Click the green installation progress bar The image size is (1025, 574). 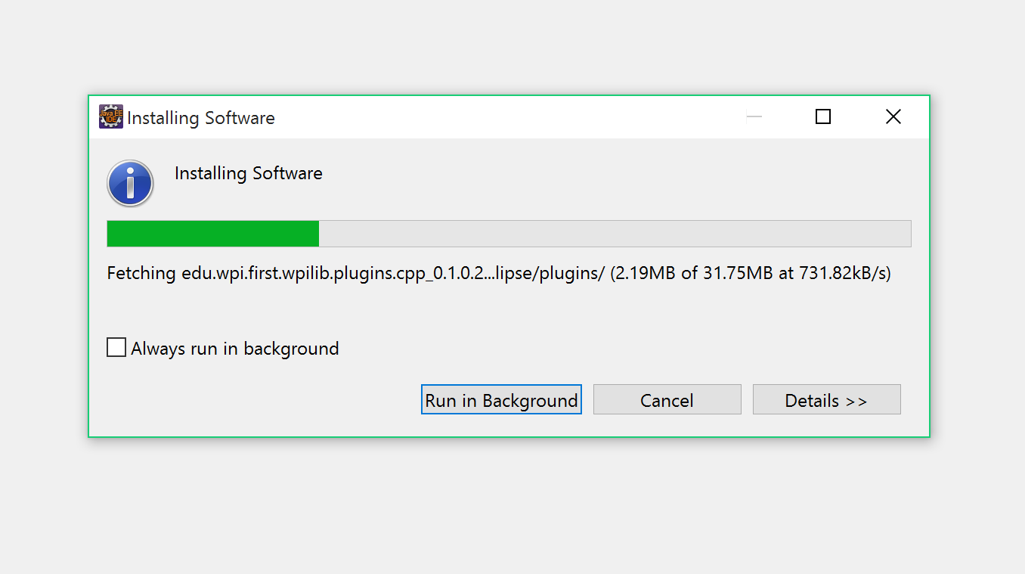(x=212, y=233)
